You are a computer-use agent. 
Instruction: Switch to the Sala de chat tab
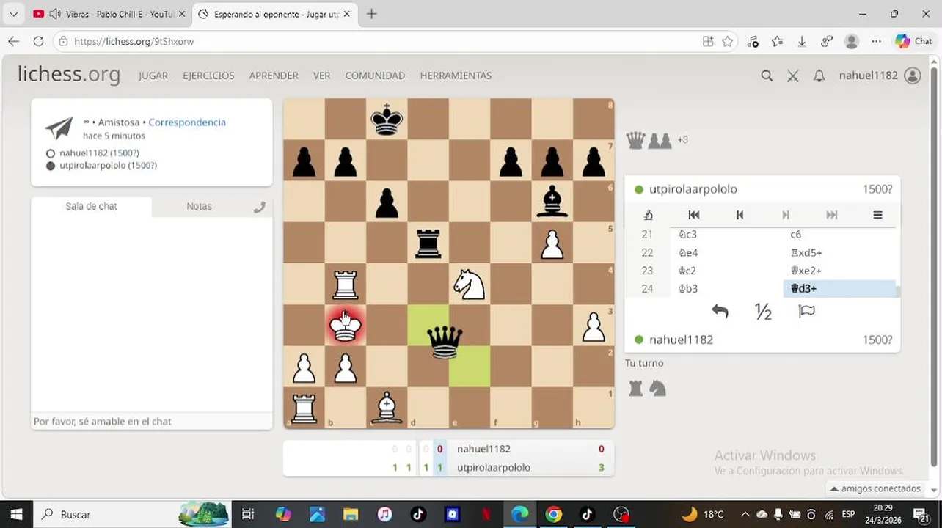[91, 206]
